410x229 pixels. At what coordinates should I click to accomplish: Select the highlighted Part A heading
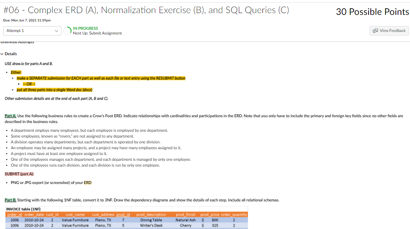10,115
